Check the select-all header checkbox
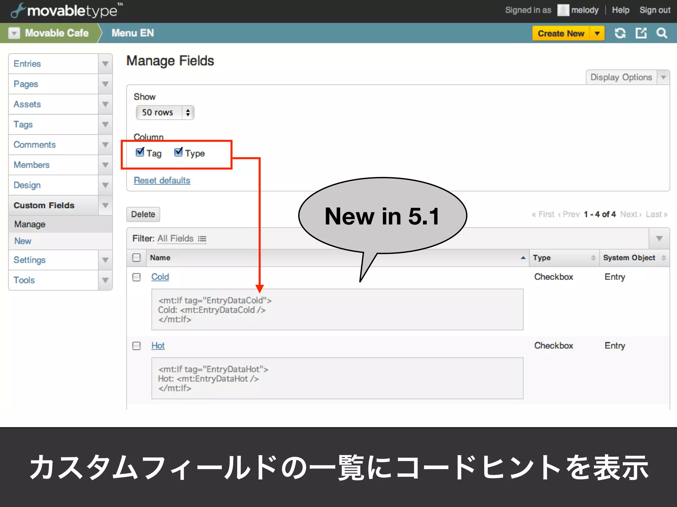677x507 pixels. [137, 257]
